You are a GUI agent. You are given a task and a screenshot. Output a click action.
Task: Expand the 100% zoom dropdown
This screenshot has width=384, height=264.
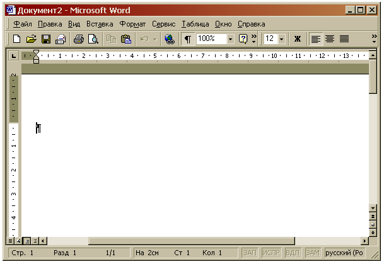[230, 39]
